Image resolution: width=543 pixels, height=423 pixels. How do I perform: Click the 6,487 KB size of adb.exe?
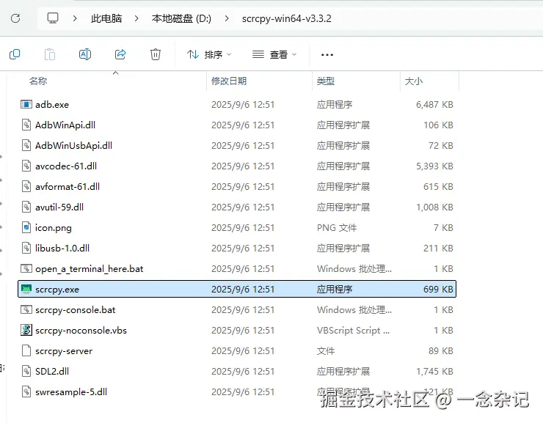pos(434,104)
